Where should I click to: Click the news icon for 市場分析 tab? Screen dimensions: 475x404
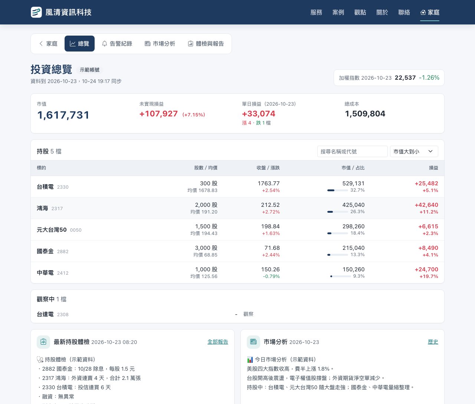147,44
